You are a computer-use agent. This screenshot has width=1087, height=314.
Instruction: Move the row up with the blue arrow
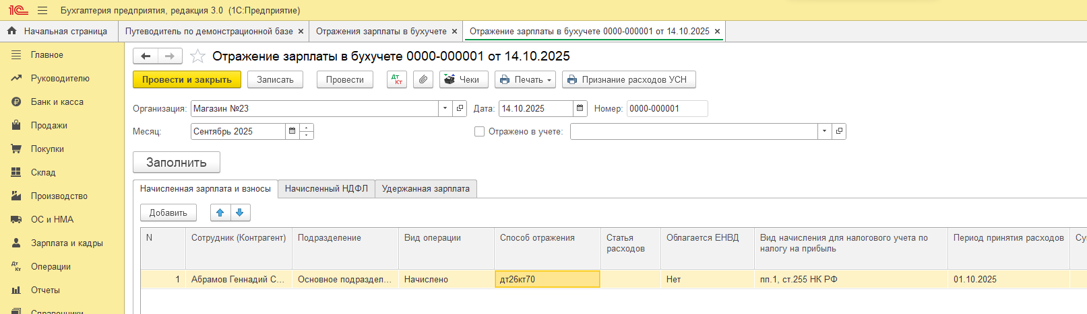pos(220,212)
